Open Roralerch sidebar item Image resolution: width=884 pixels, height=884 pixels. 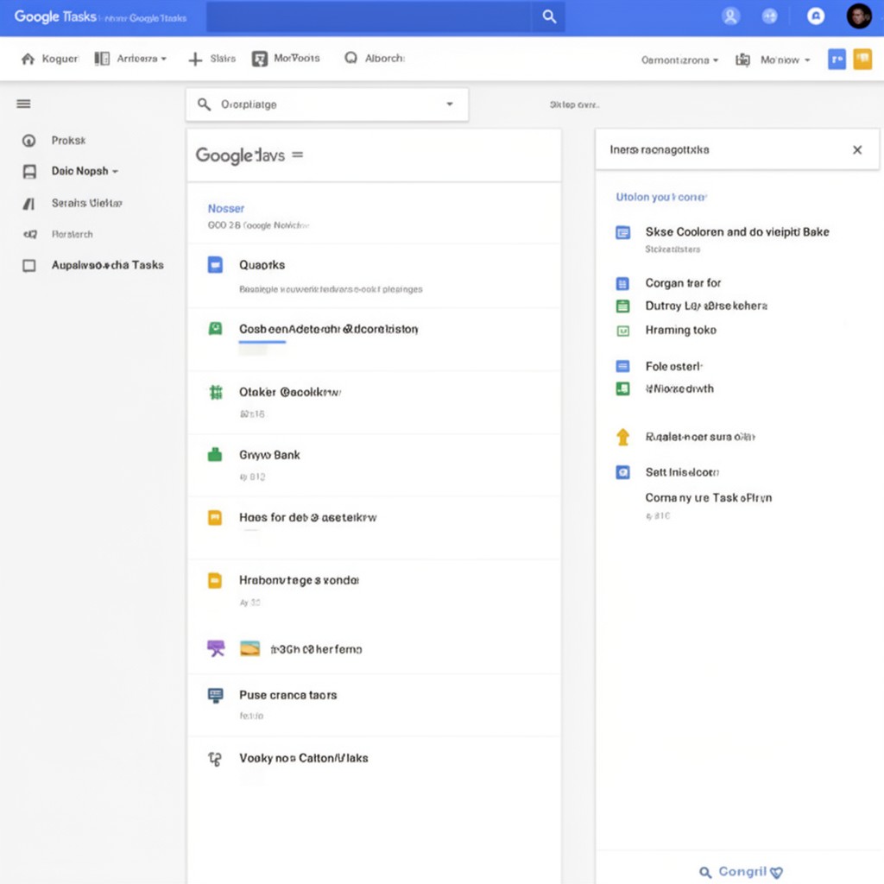click(x=73, y=234)
